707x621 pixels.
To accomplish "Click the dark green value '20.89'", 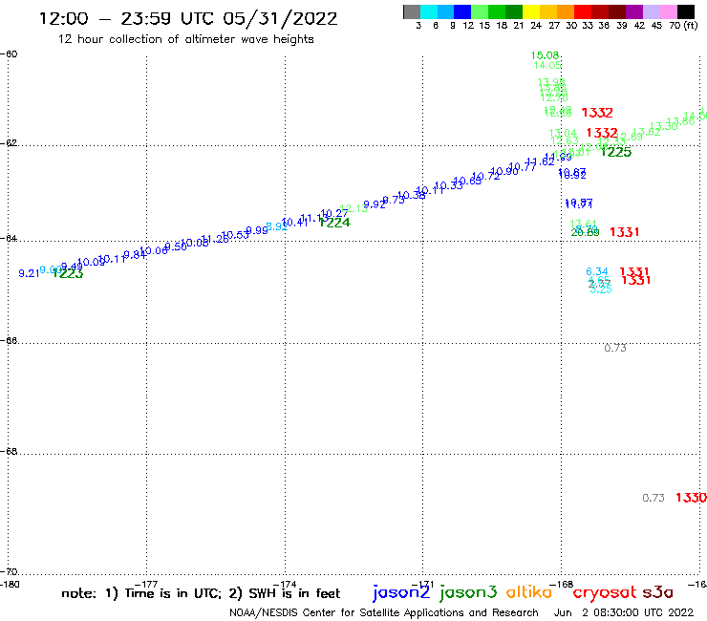I will pos(586,232).
